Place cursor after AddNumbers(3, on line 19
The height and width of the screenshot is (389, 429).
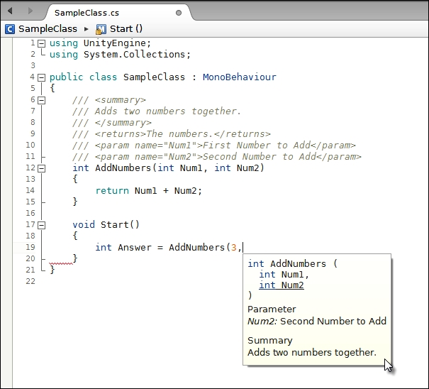tap(243, 247)
